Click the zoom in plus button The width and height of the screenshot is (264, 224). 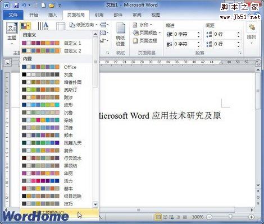(x=251, y=217)
